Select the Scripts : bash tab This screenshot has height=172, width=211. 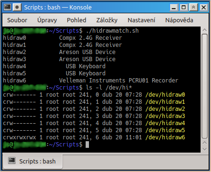33,161
